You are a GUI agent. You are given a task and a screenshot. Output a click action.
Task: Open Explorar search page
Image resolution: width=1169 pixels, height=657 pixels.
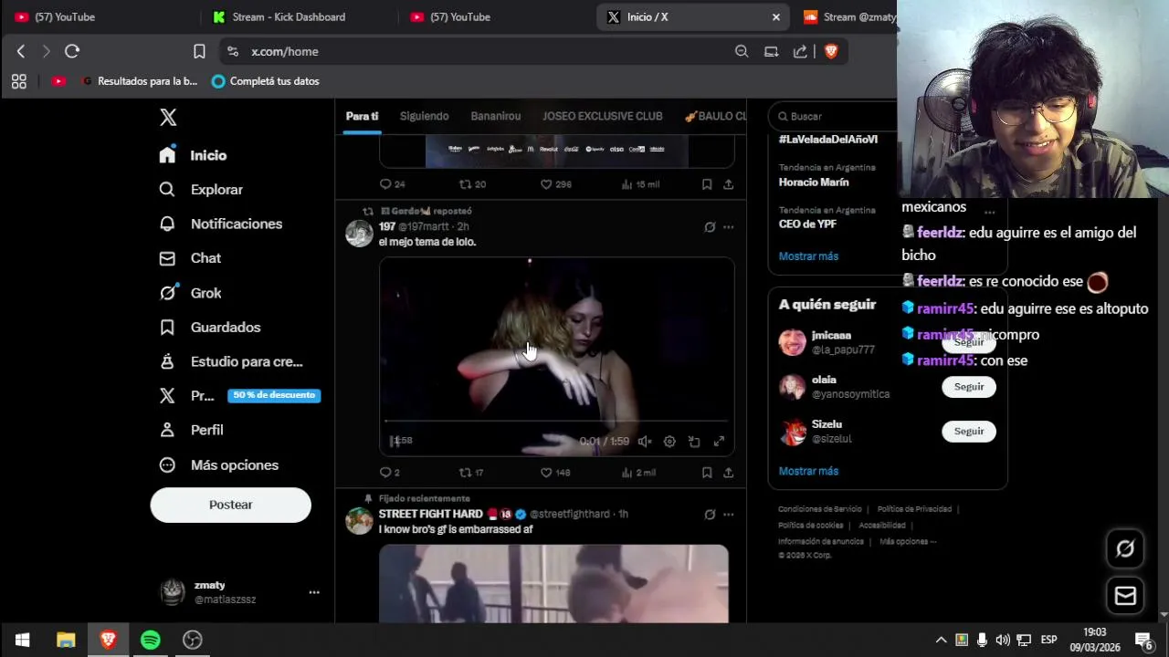(201, 190)
